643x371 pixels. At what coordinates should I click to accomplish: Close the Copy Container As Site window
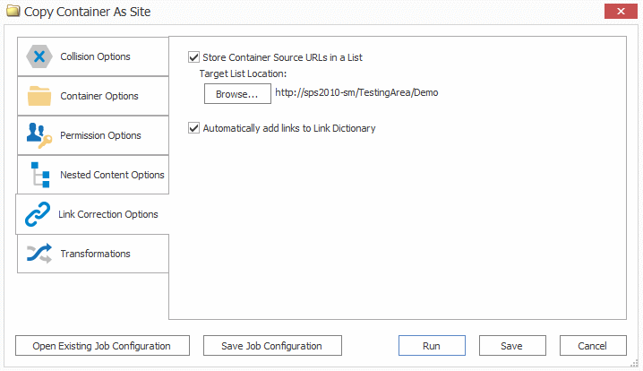click(620, 12)
